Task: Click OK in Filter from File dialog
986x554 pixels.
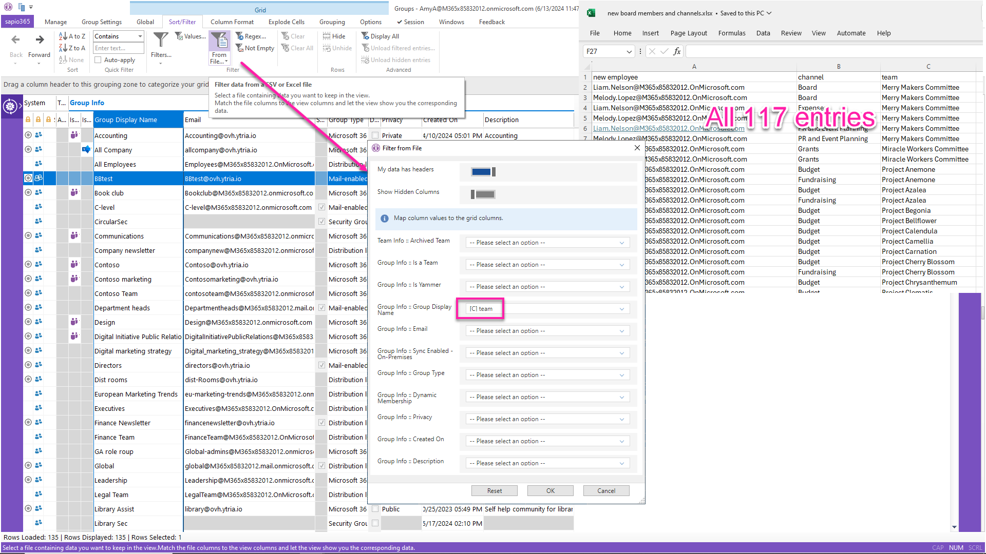Action: pos(551,491)
